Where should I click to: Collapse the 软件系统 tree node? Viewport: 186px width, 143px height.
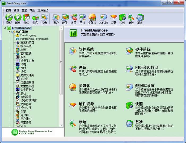click(9, 32)
